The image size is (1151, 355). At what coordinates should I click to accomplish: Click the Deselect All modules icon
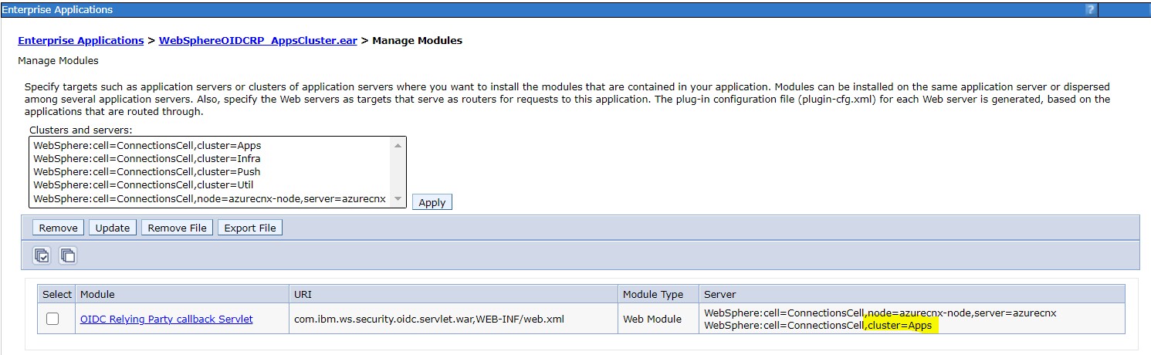pyautogui.click(x=67, y=255)
